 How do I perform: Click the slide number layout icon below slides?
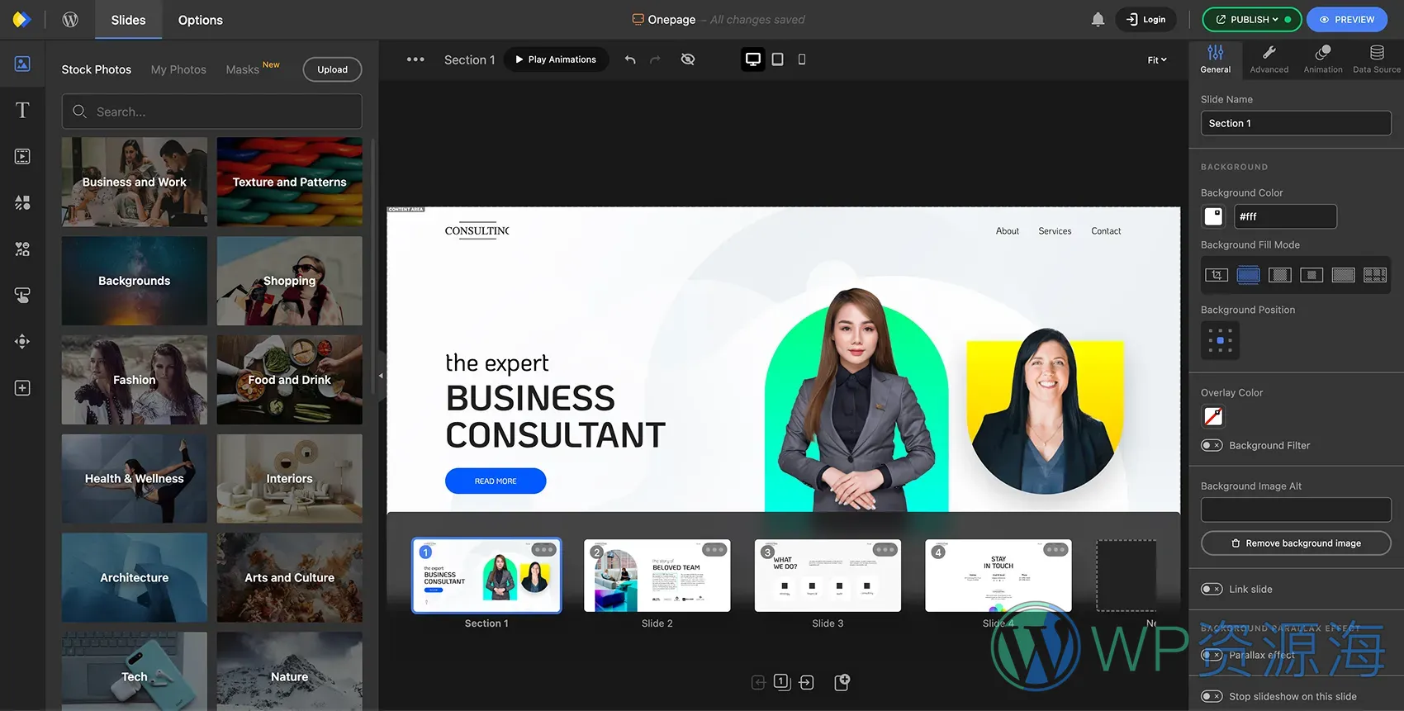pyautogui.click(x=782, y=682)
